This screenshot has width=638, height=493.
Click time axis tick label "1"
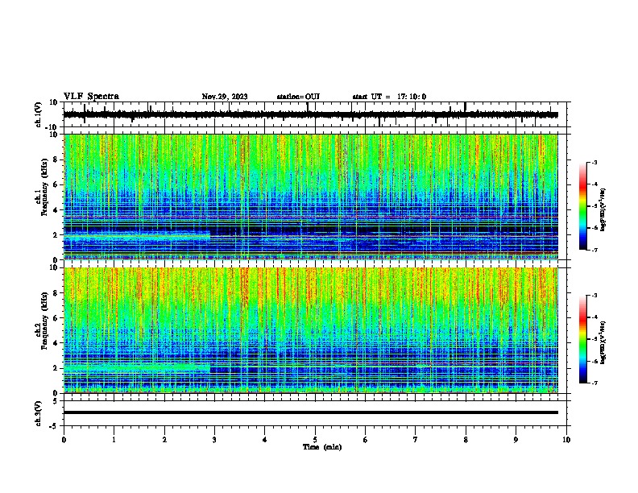coord(114,440)
